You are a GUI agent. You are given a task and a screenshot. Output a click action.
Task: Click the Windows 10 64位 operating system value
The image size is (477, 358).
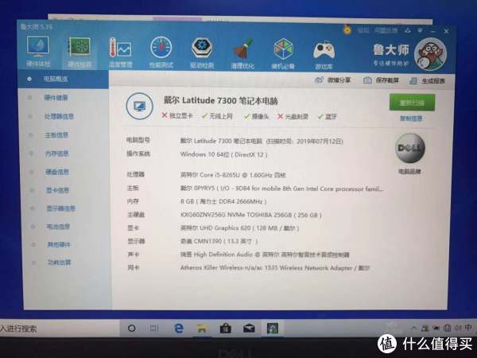click(224, 154)
